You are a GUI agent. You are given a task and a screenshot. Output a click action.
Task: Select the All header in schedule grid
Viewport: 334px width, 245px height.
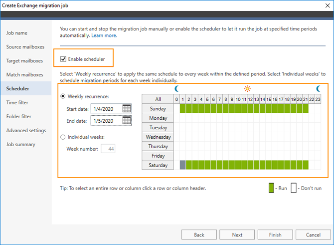[x=158, y=99]
